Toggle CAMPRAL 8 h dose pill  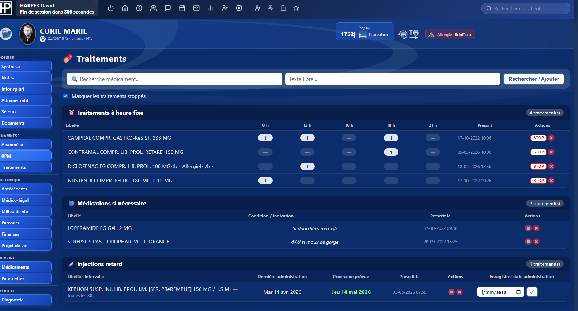pyautogui.click(x=265, y=138)
